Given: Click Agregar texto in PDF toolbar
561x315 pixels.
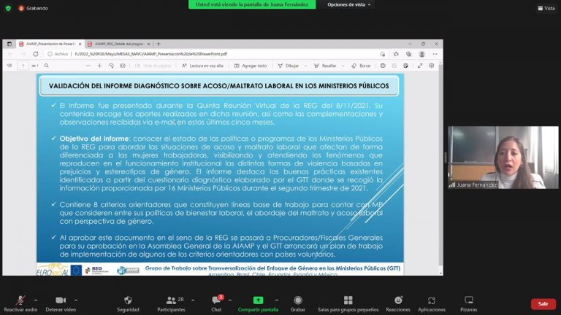Looking at the screenshot, I should pyautogui.click(x=251, y=66).
